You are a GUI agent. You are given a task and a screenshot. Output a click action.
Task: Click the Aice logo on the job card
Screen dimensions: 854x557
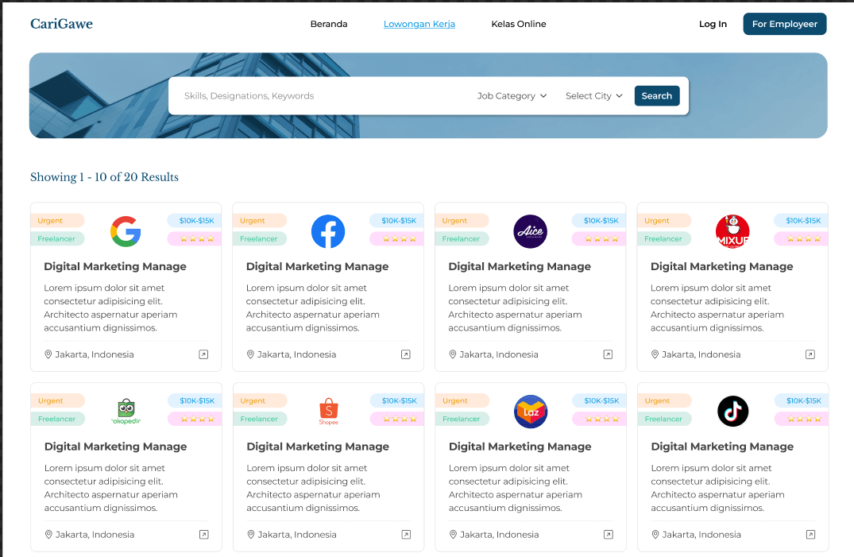(531, 231)
